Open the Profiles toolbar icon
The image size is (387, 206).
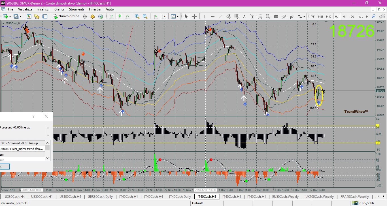click(x=16, y=16)
